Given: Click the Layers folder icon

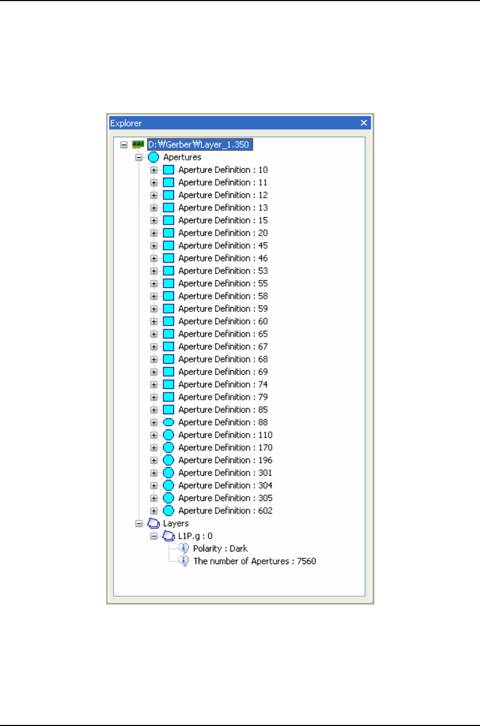Looking at the screenshot, I should 154,523.
